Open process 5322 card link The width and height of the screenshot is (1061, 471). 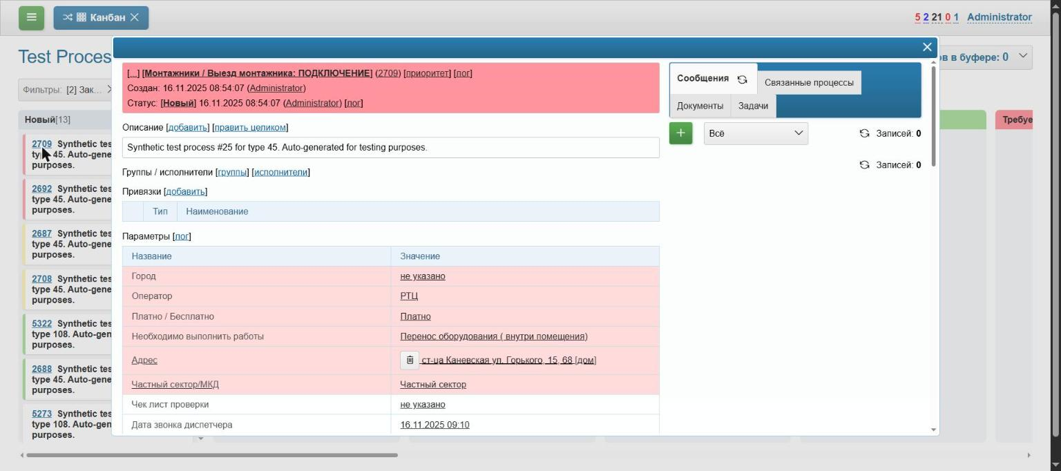tap(41, 323)
